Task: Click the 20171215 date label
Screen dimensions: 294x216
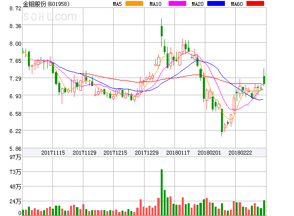Action: point(115,153)
